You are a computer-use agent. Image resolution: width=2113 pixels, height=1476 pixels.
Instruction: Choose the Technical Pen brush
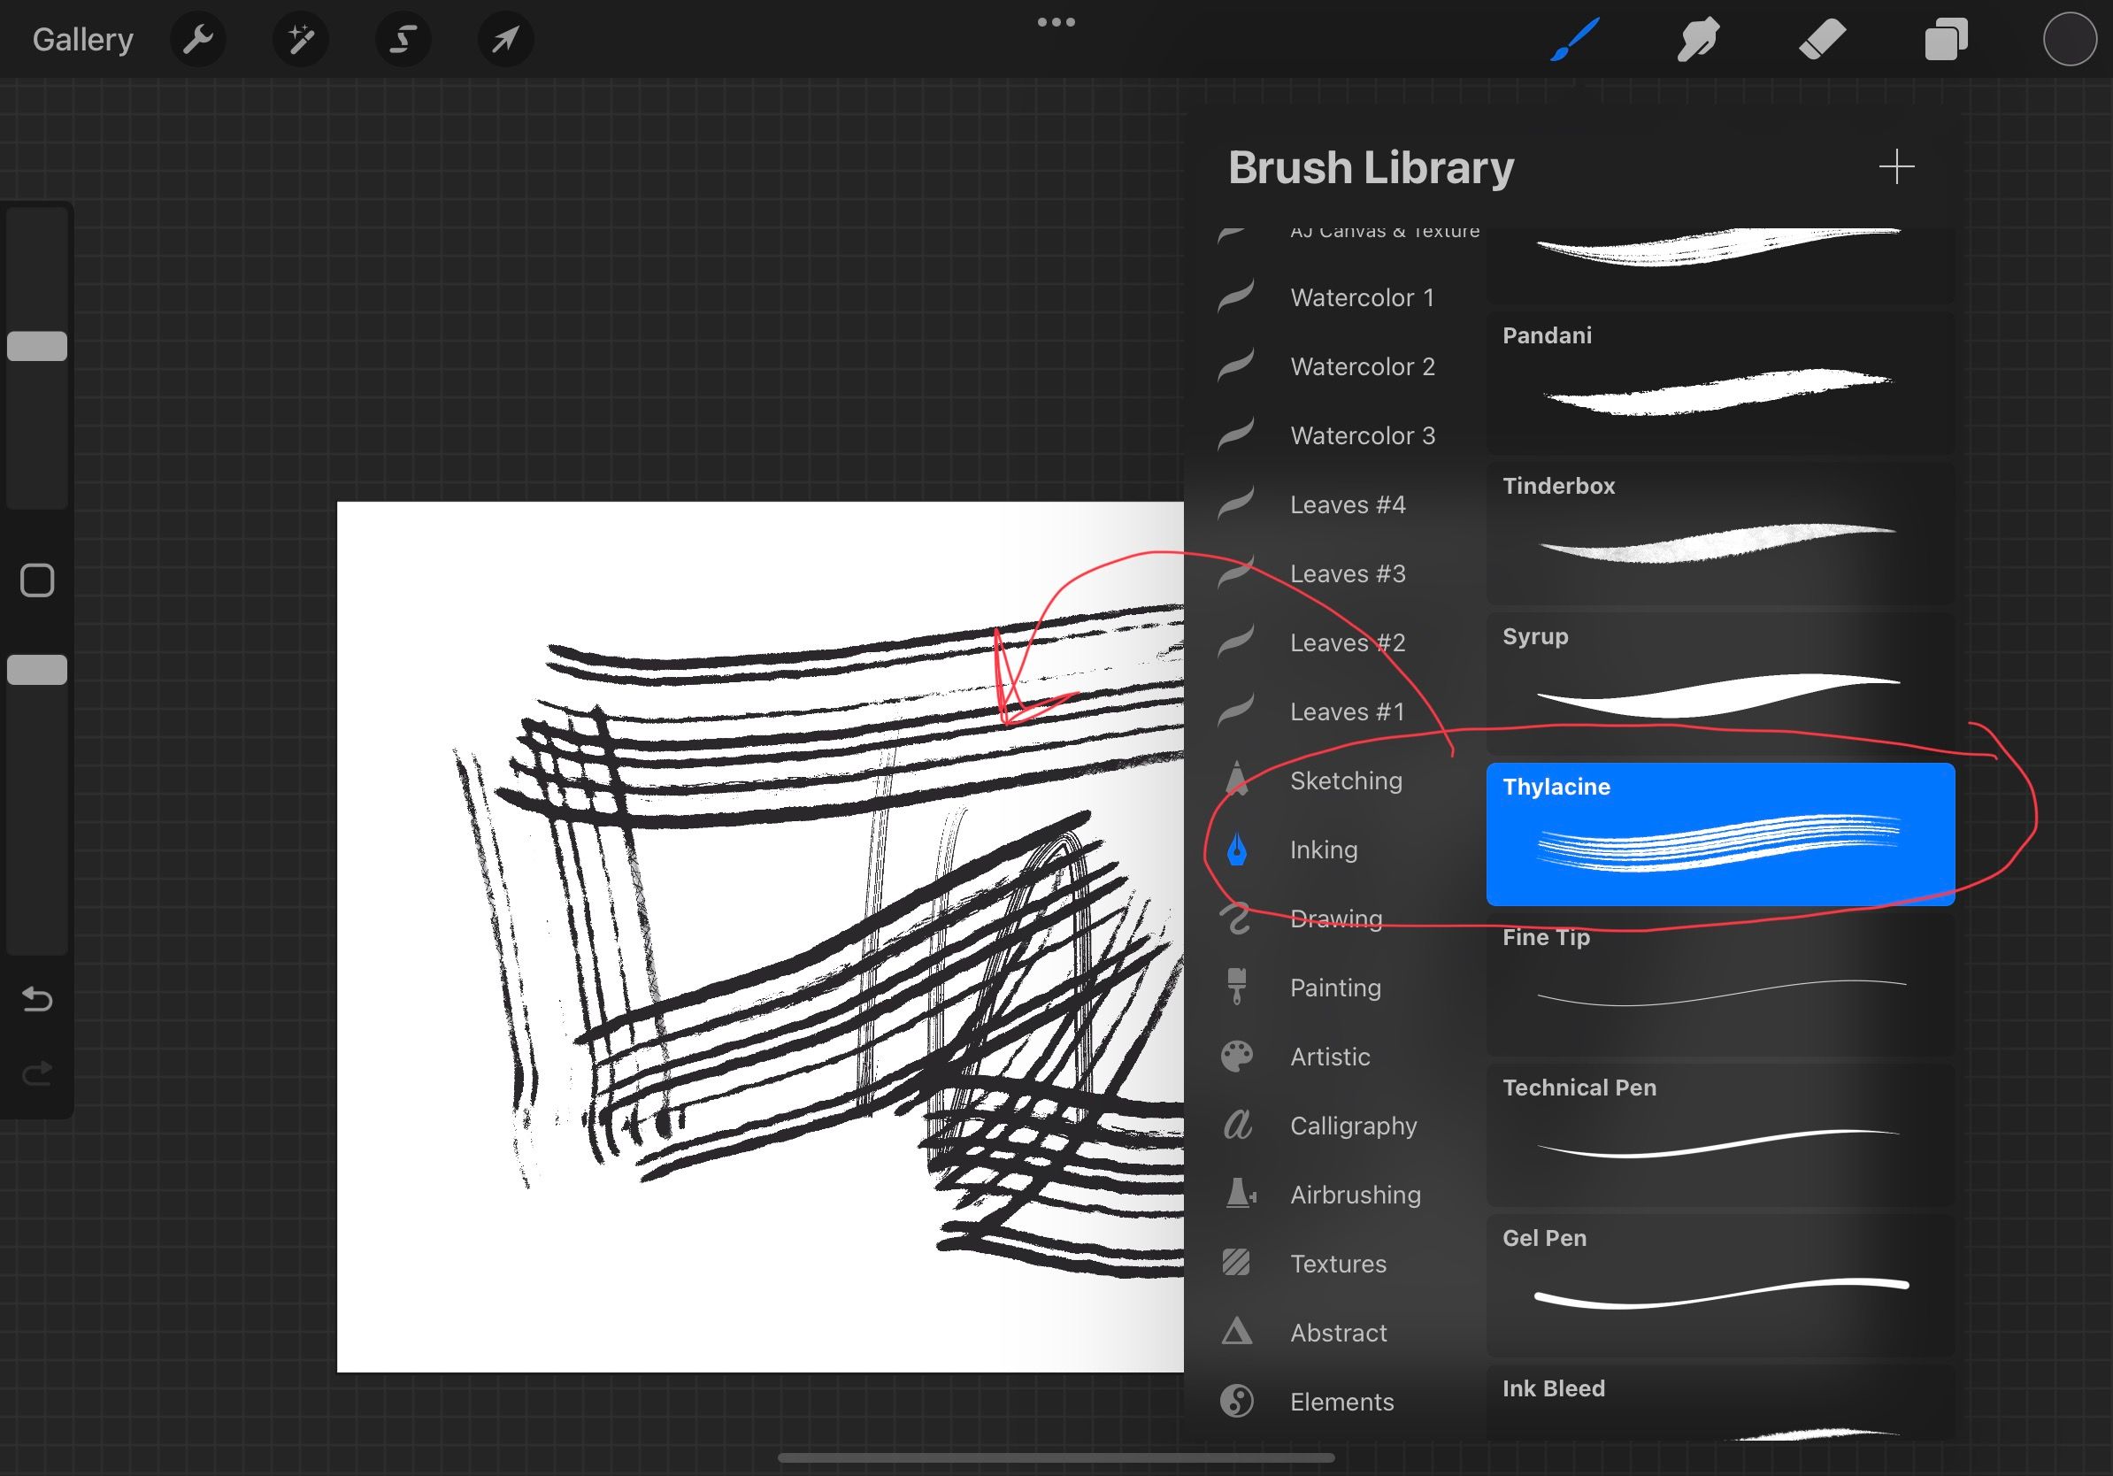(x=1719, y=1134)
